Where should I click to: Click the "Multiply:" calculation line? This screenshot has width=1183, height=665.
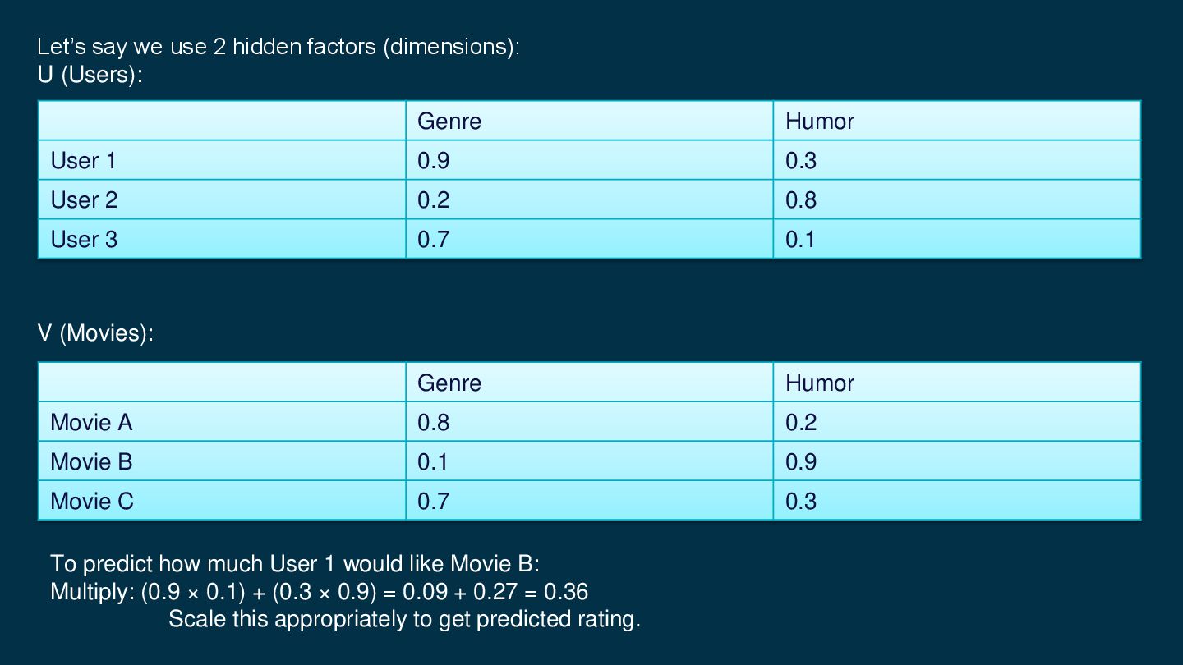319,592
